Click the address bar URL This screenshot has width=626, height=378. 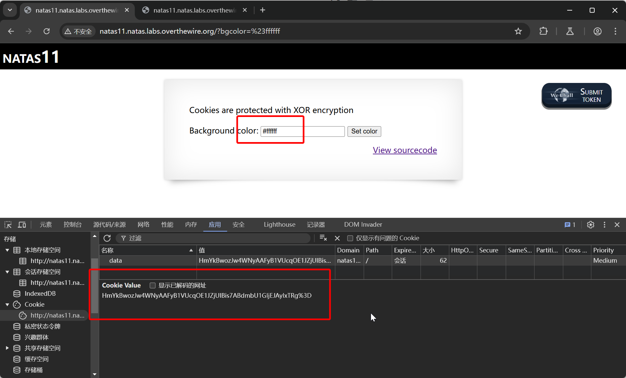[190, 31]
